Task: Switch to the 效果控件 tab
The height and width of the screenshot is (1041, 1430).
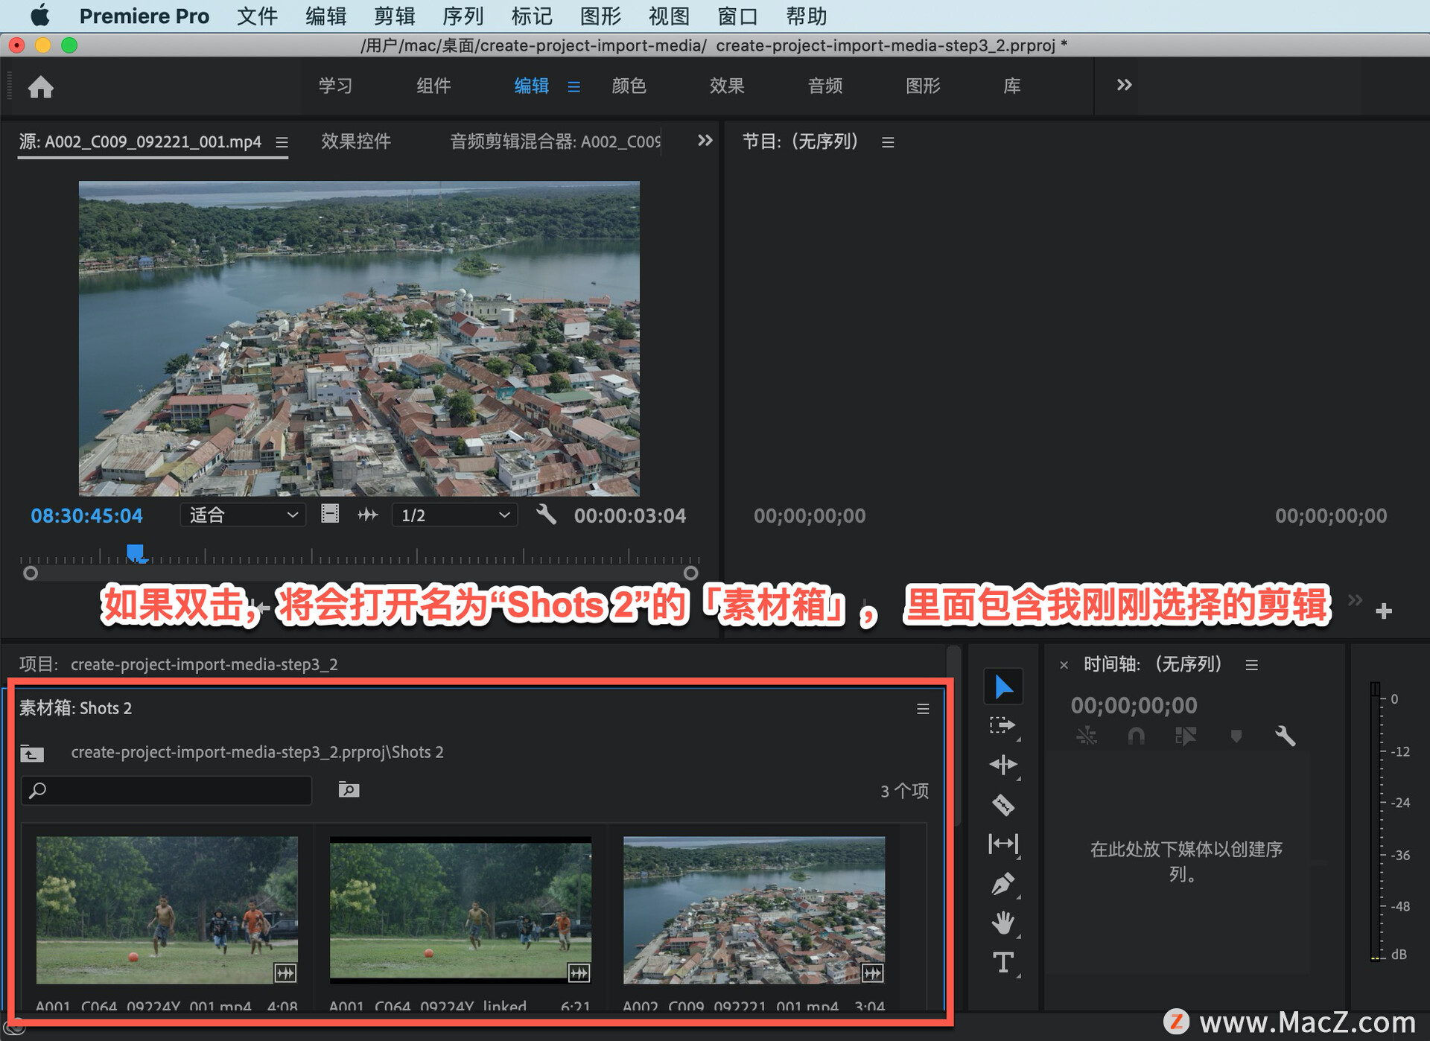Action: tap(356, 141)
